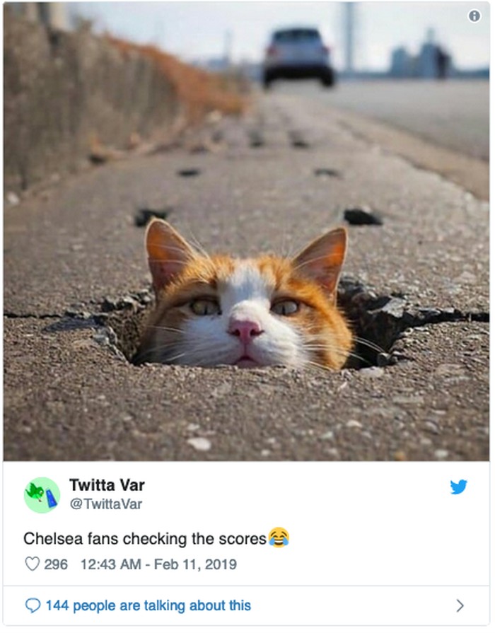The height and width of the screenshot is (633, 495).
Task: Click the 'Chelsea fans checking the scores' text
Action: pyautogui.click(x=144, y=538)
